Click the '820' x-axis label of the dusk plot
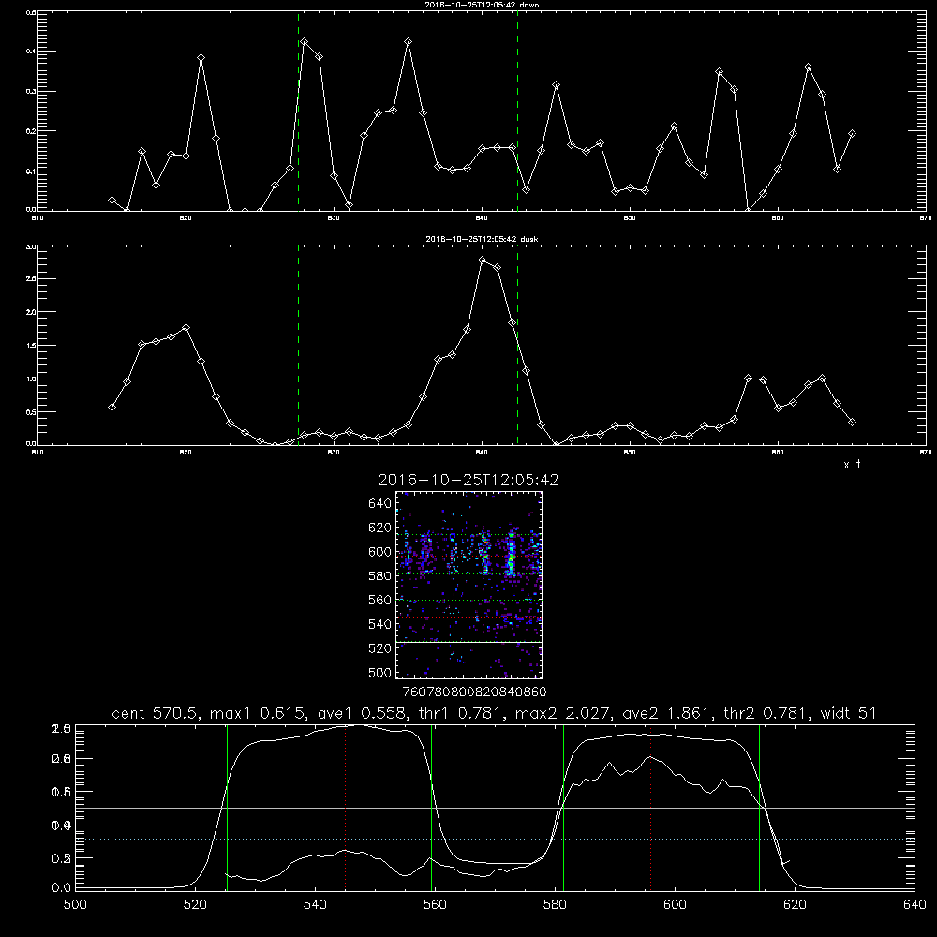 coord(186,453)
